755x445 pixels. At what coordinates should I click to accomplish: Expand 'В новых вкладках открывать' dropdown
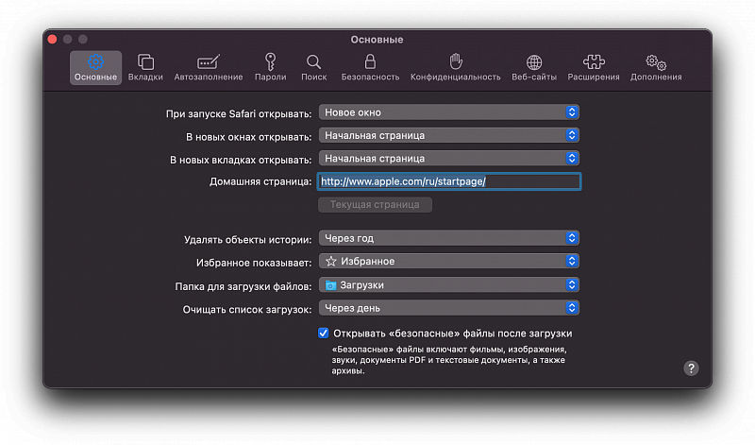(x=449, y=158)
